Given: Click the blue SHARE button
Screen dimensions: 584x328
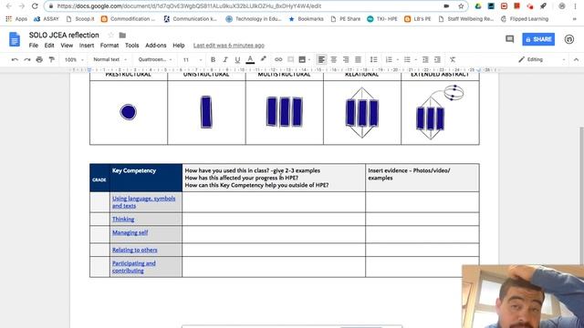Looking at the screenshot, I should (538, 39).
